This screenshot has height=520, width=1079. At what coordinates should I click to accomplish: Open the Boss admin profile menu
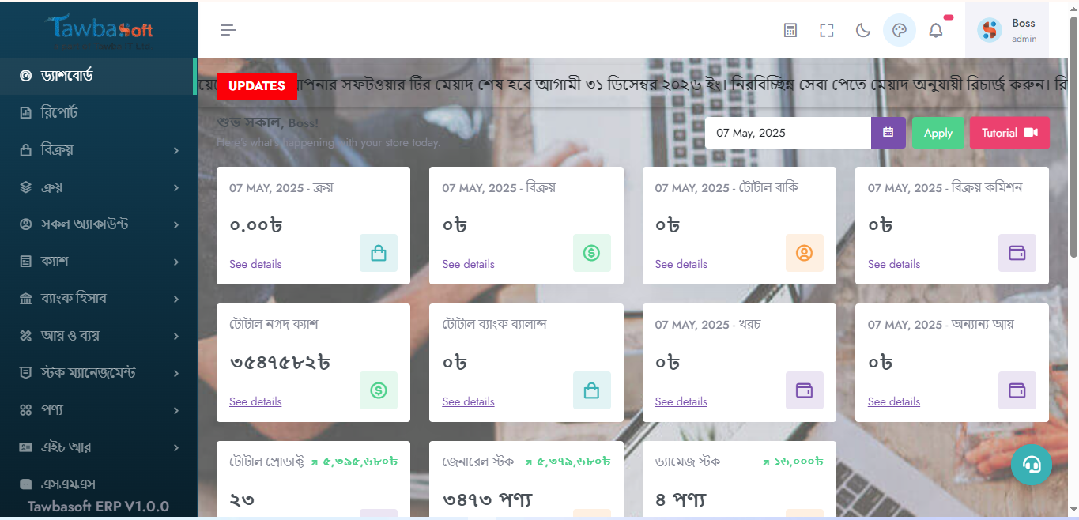(x=1006, y=31)
